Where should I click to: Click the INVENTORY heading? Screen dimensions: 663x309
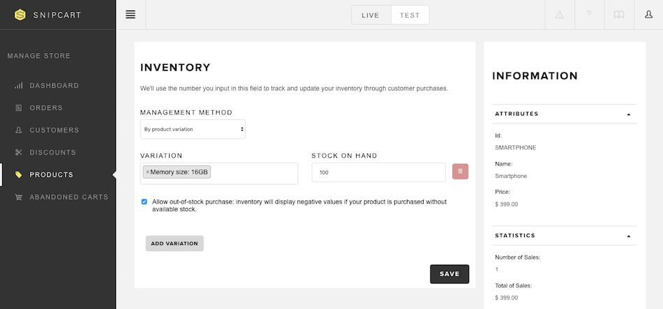pyautogui.click(x=175, y=68)
